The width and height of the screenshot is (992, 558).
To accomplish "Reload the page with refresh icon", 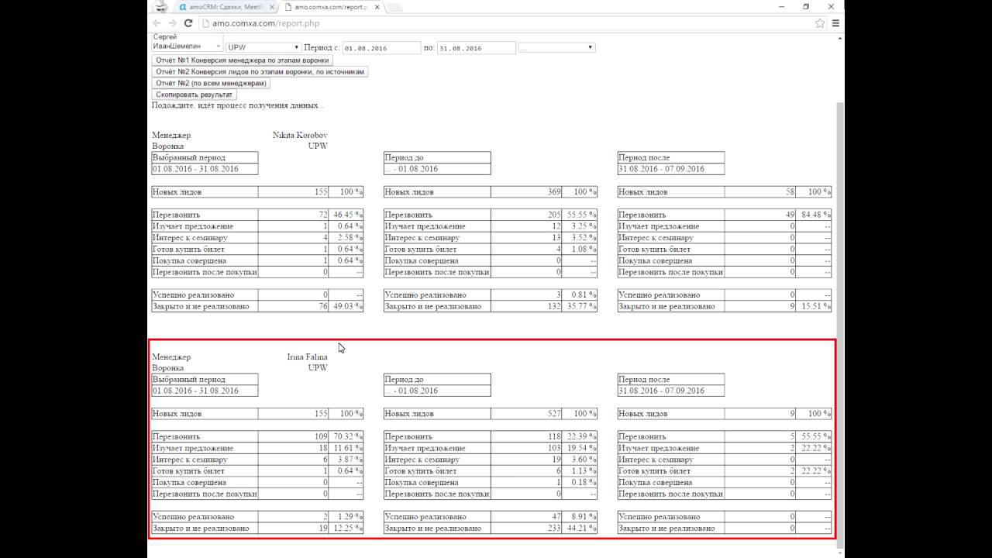I will 188,23.
